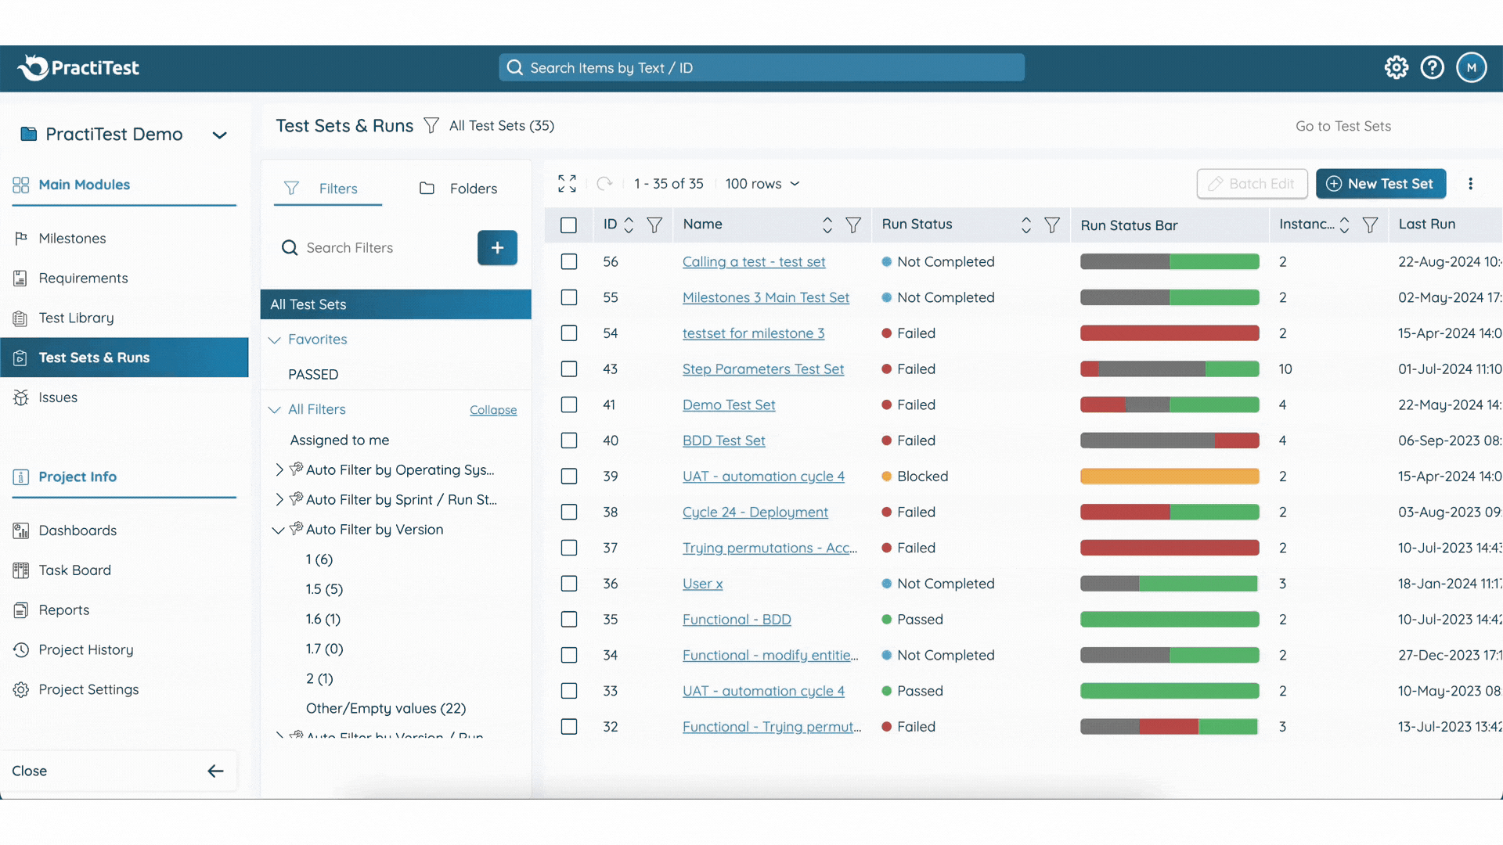Open the Milestones module in the sidebar
Viewport: 1503px width, 845px height.
(72, 238)
